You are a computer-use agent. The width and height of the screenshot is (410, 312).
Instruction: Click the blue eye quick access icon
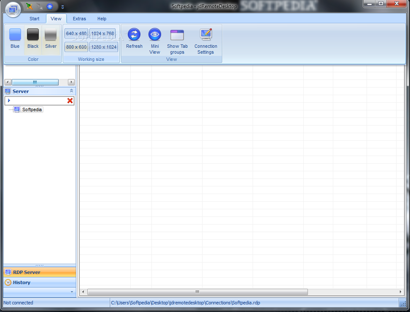point(50,6)
